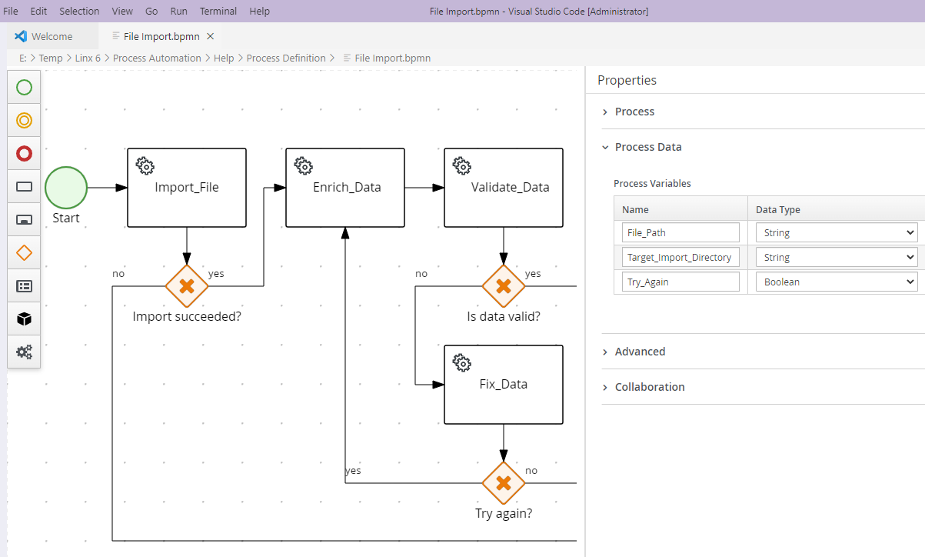Open the Edit menu
925x557 pixels.
coord(38,11)
